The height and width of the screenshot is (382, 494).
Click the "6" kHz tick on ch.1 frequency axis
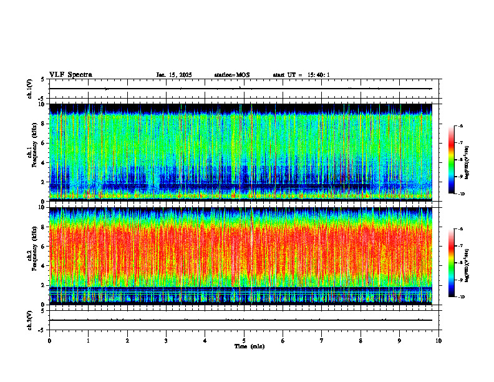pos(44,143)
